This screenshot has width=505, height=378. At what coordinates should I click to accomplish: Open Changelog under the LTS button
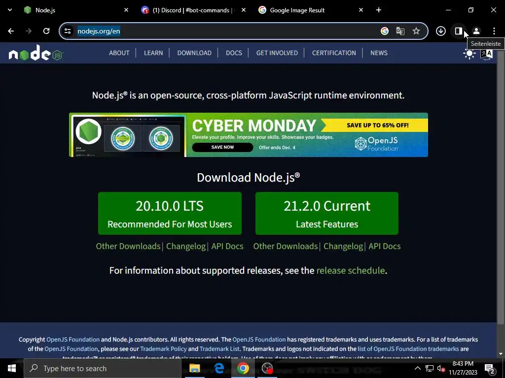(x=186, y=246)
